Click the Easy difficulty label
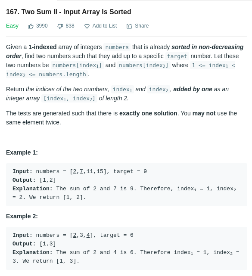Viewport: 252px width, 276px height. (x=12, y=26)
